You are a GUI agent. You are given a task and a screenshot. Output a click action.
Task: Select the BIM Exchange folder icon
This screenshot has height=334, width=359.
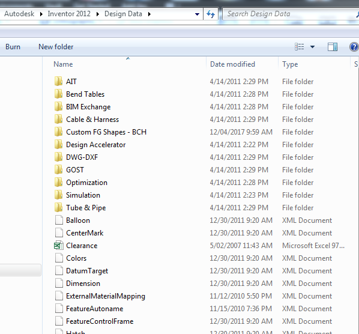[x=58, y=106]
